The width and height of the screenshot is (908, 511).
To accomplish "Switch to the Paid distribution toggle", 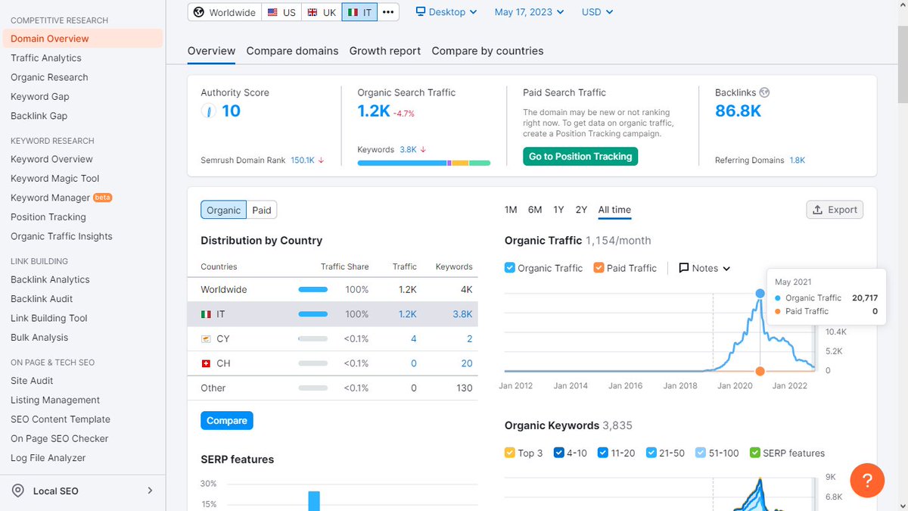I will click(262, 210).
